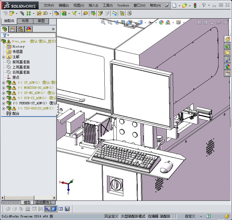Open the SolidWorks Resources home icon in the task pane
This screenshot has height=220, width=232.
point(227,39)
